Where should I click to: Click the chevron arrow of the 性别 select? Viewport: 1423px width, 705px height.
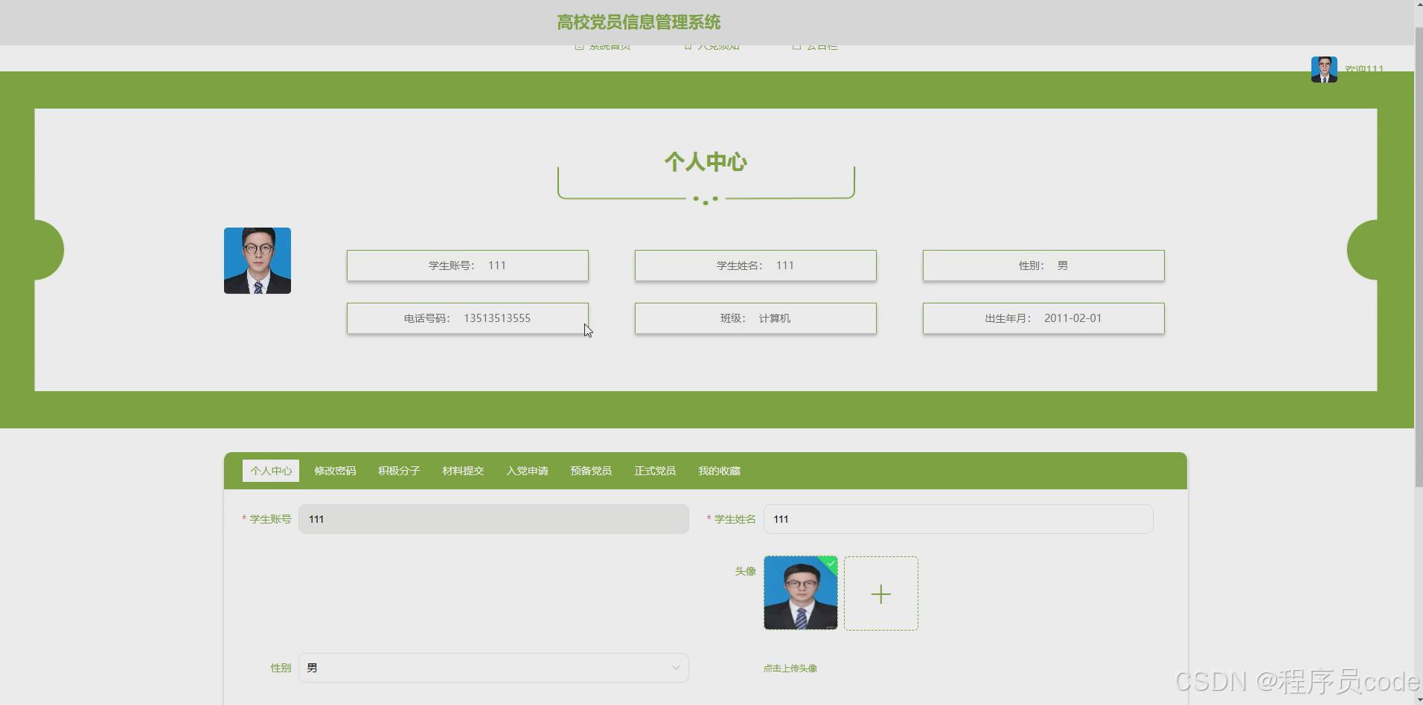tap(676, 668)
